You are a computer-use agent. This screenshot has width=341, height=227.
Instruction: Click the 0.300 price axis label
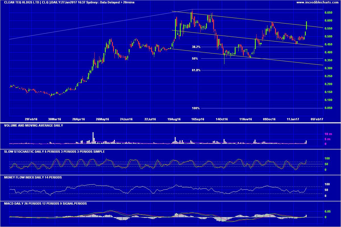(328, 68)
